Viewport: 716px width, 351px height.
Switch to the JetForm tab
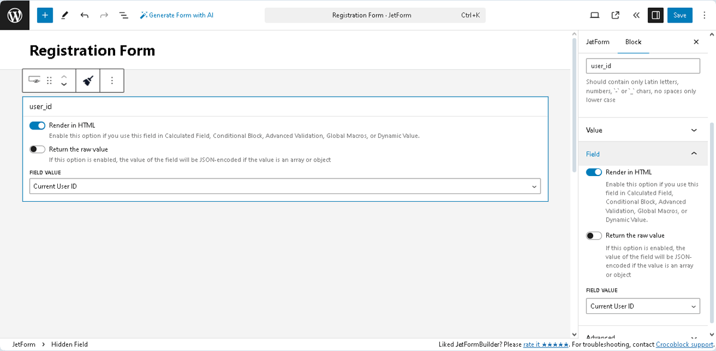598,42
